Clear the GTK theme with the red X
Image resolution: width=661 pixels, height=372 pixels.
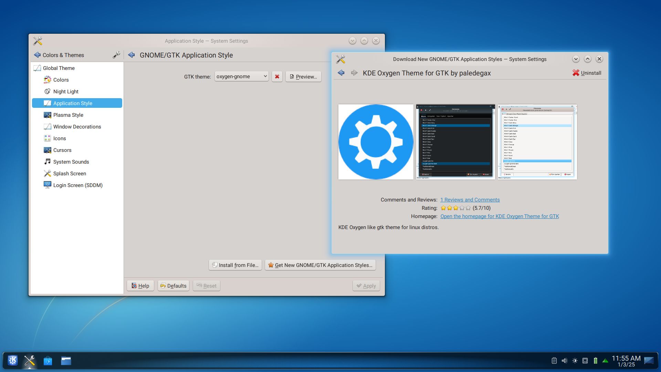(277, 76)
